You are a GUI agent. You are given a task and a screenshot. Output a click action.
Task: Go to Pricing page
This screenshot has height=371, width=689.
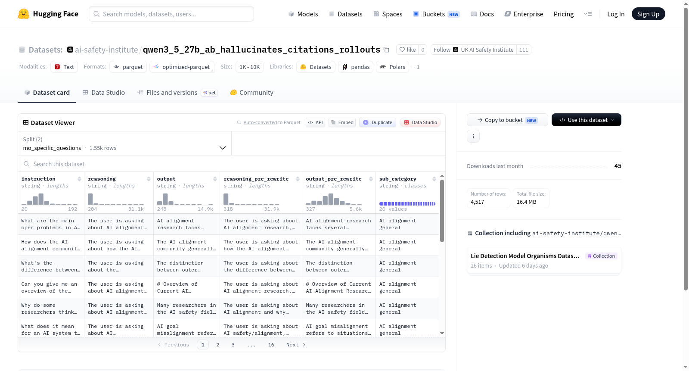click(564, 14)
